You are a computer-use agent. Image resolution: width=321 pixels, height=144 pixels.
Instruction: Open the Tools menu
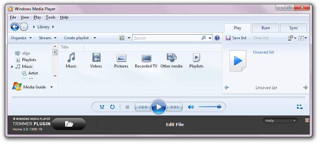click(50, 17)
